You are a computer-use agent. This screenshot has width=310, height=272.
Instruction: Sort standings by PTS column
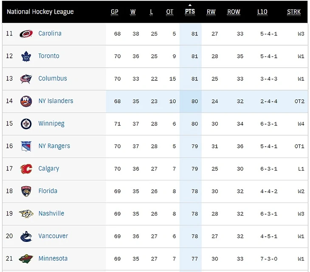tap(190, 11)
